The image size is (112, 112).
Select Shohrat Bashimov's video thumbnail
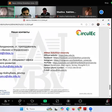(x=25, y=12)
